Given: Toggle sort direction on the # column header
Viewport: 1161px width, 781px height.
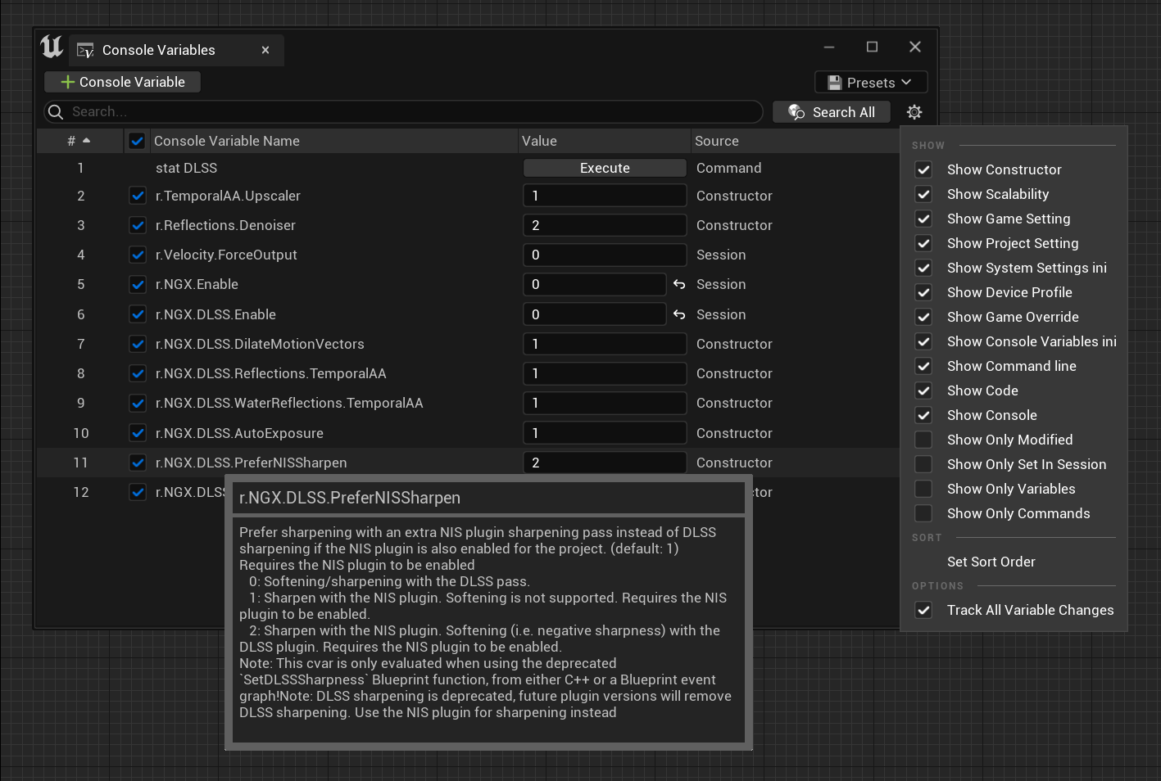Looking at the screenshot, I should (x=79, y=140).
